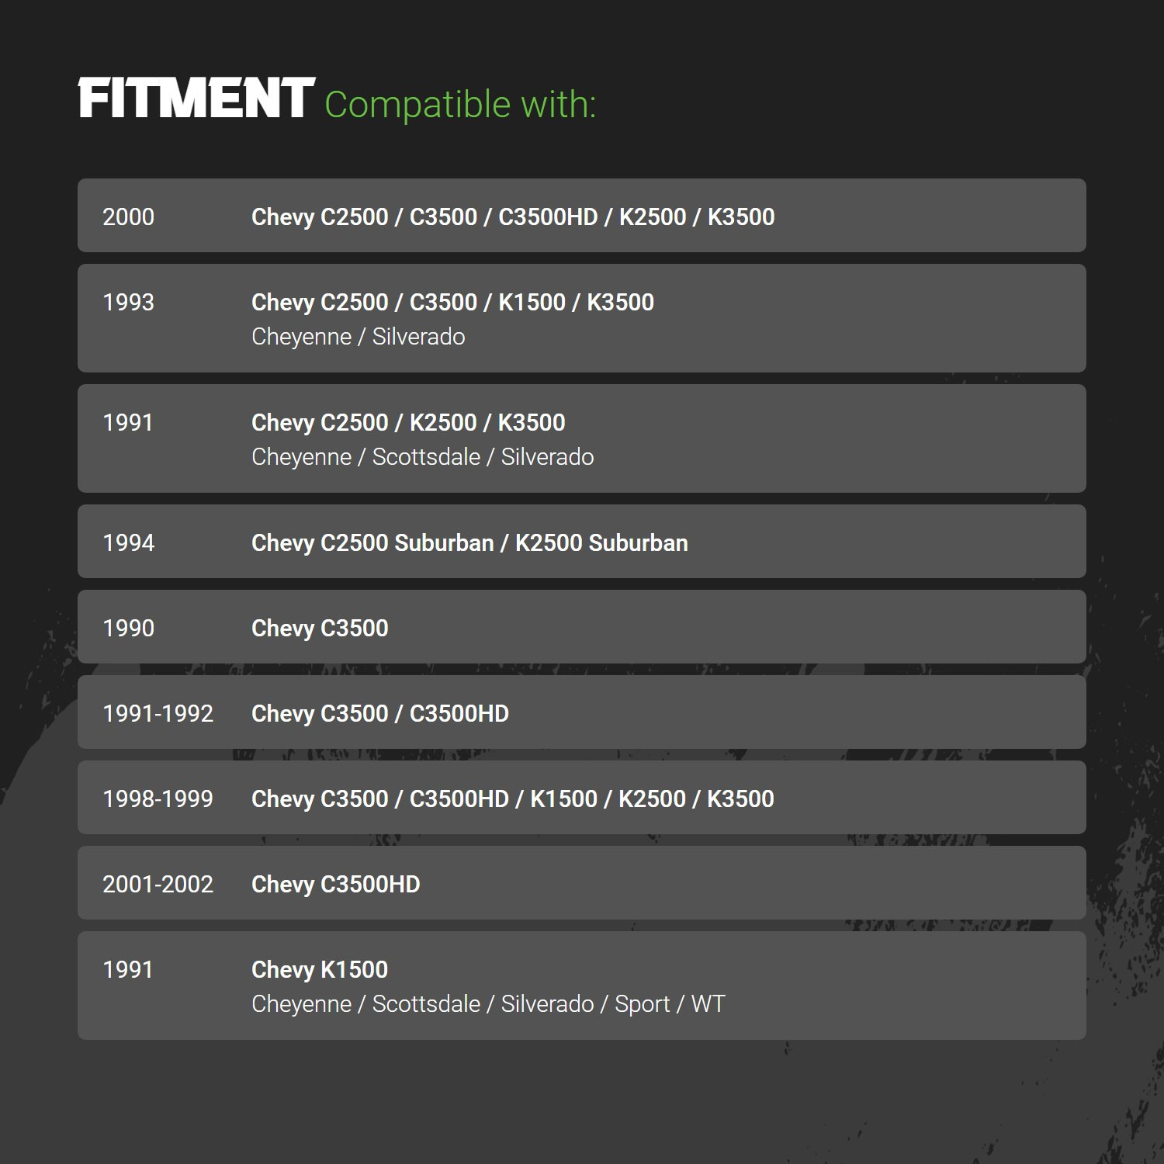
Task: Click the green 'Compatible with:' text
Action: [x=460, y=105]
